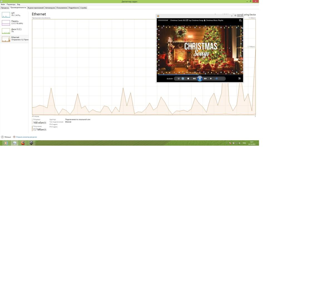Select the Производительность tab

[x=18, y=8]
